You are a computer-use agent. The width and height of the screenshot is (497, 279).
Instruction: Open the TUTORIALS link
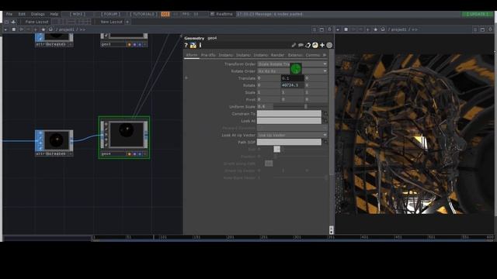tap(144, 14)
